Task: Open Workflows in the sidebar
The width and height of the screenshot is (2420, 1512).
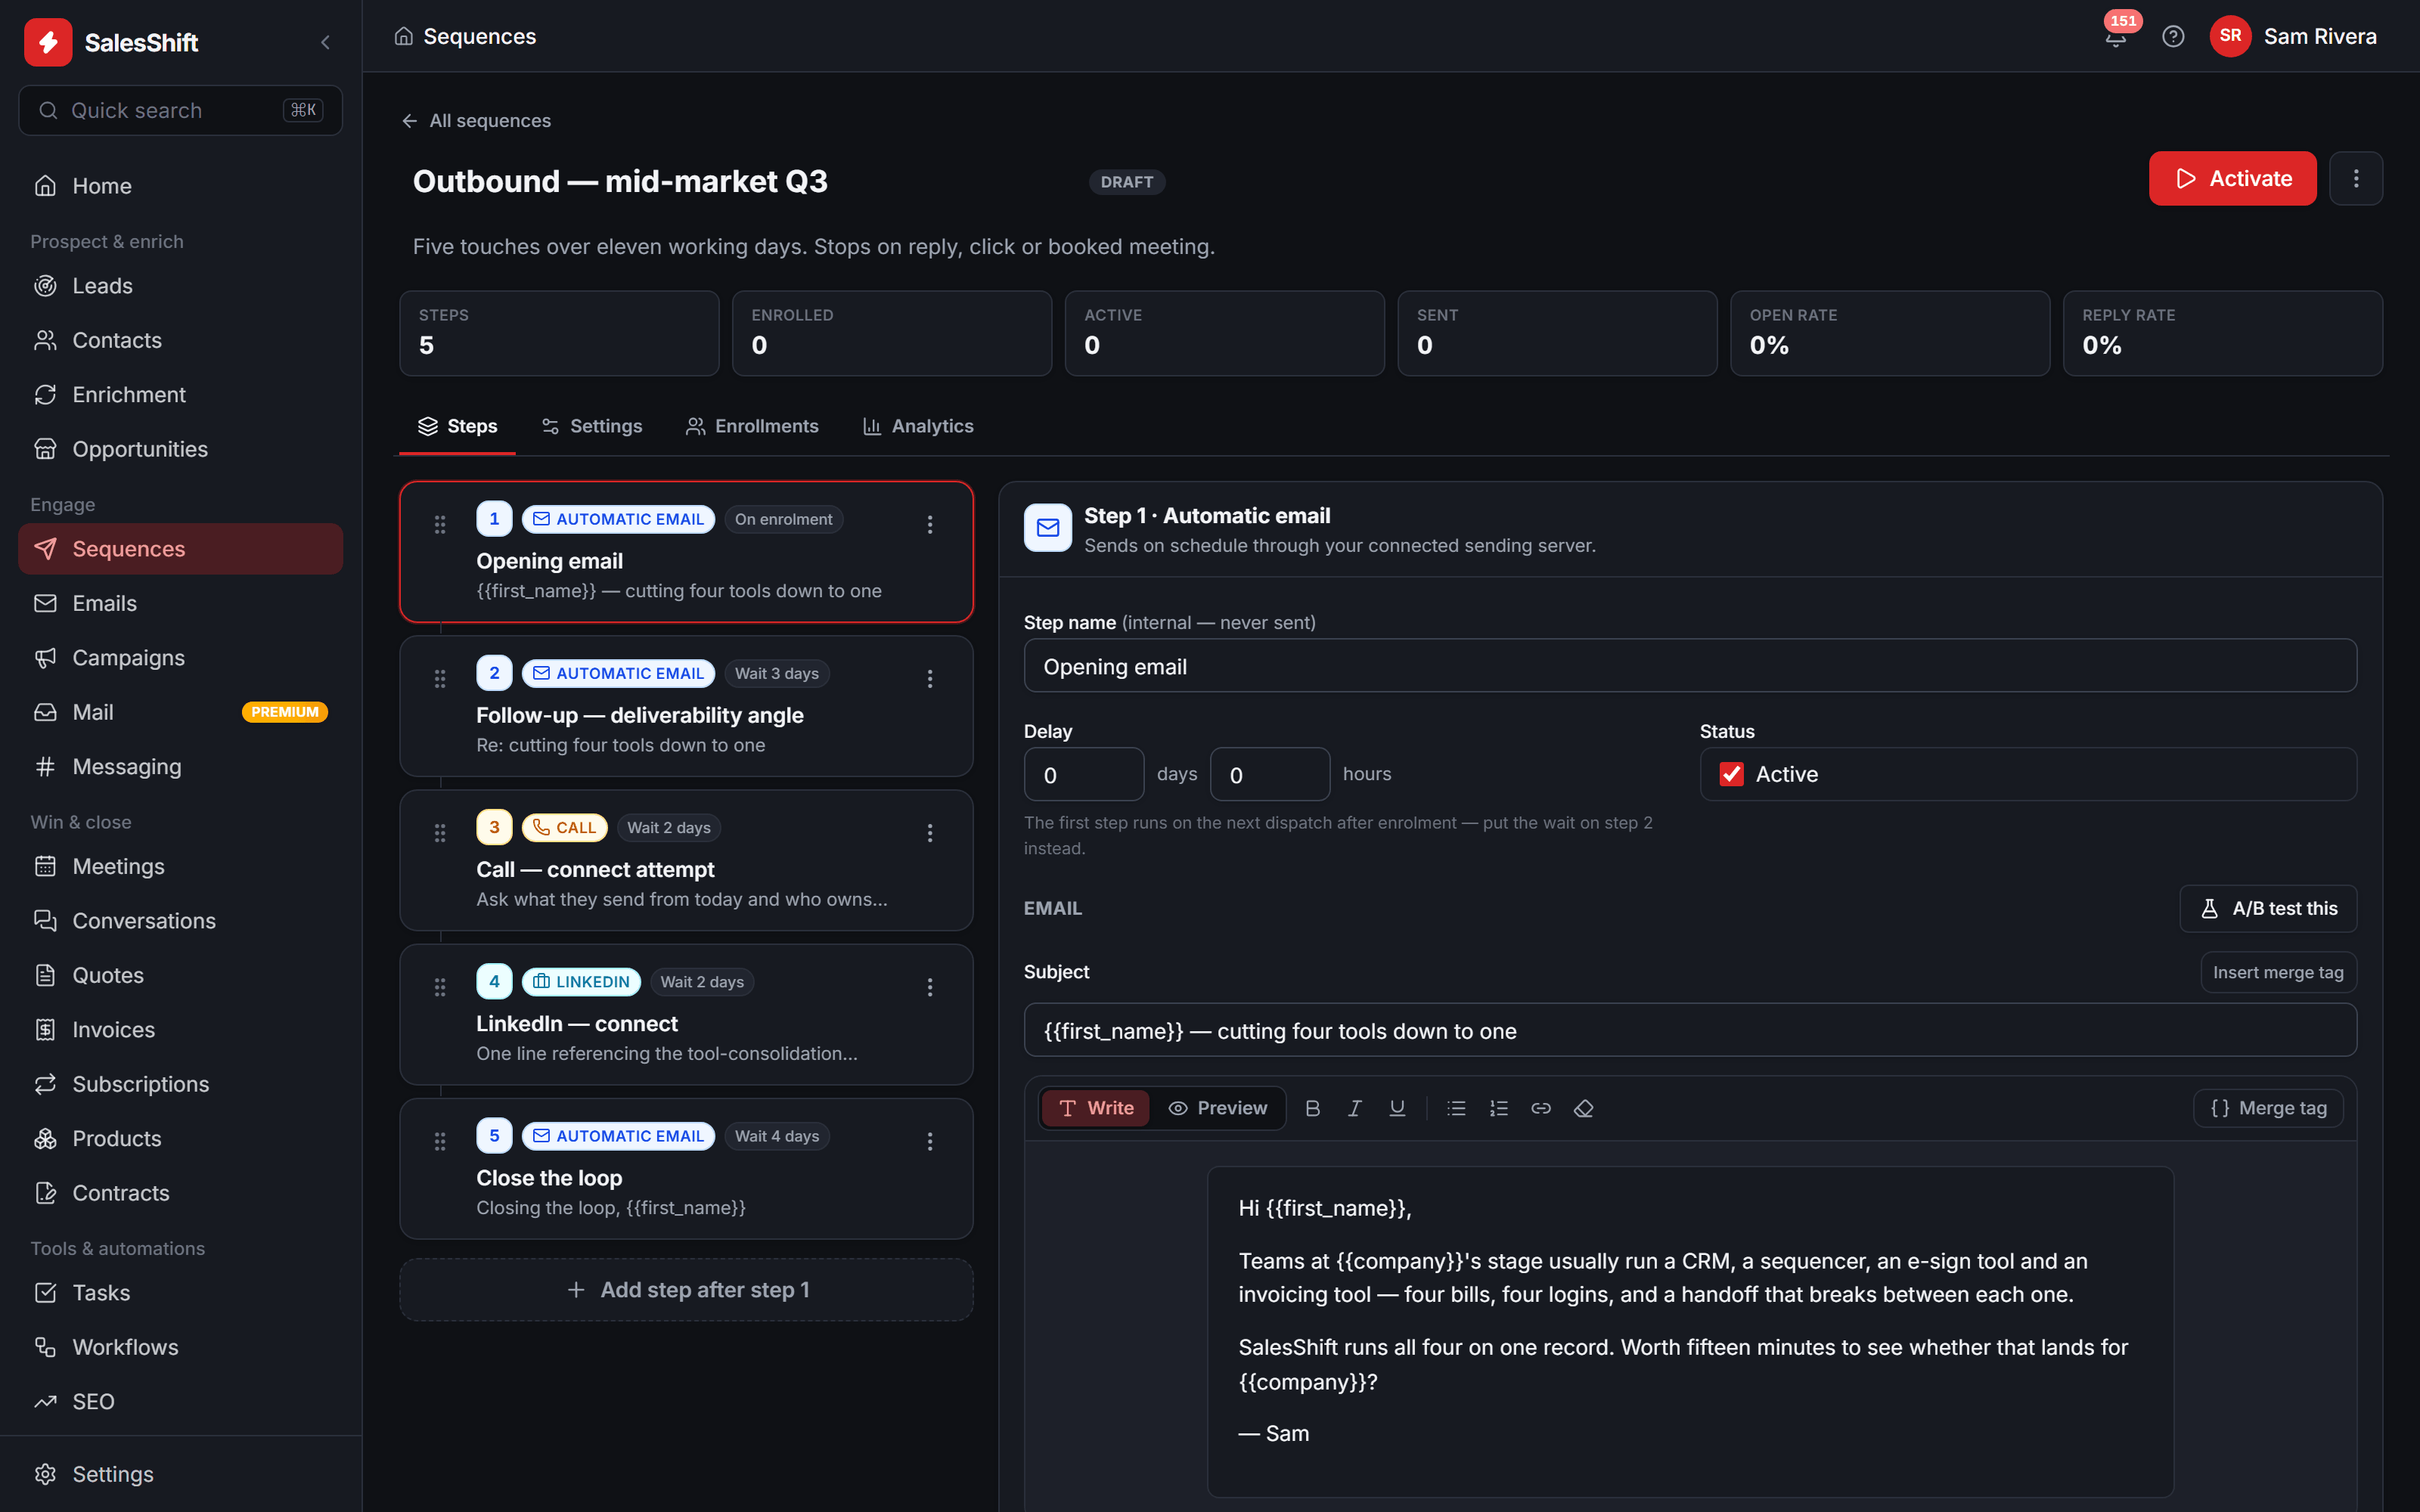Action: pyautogui.click(x=180, y=1347)
